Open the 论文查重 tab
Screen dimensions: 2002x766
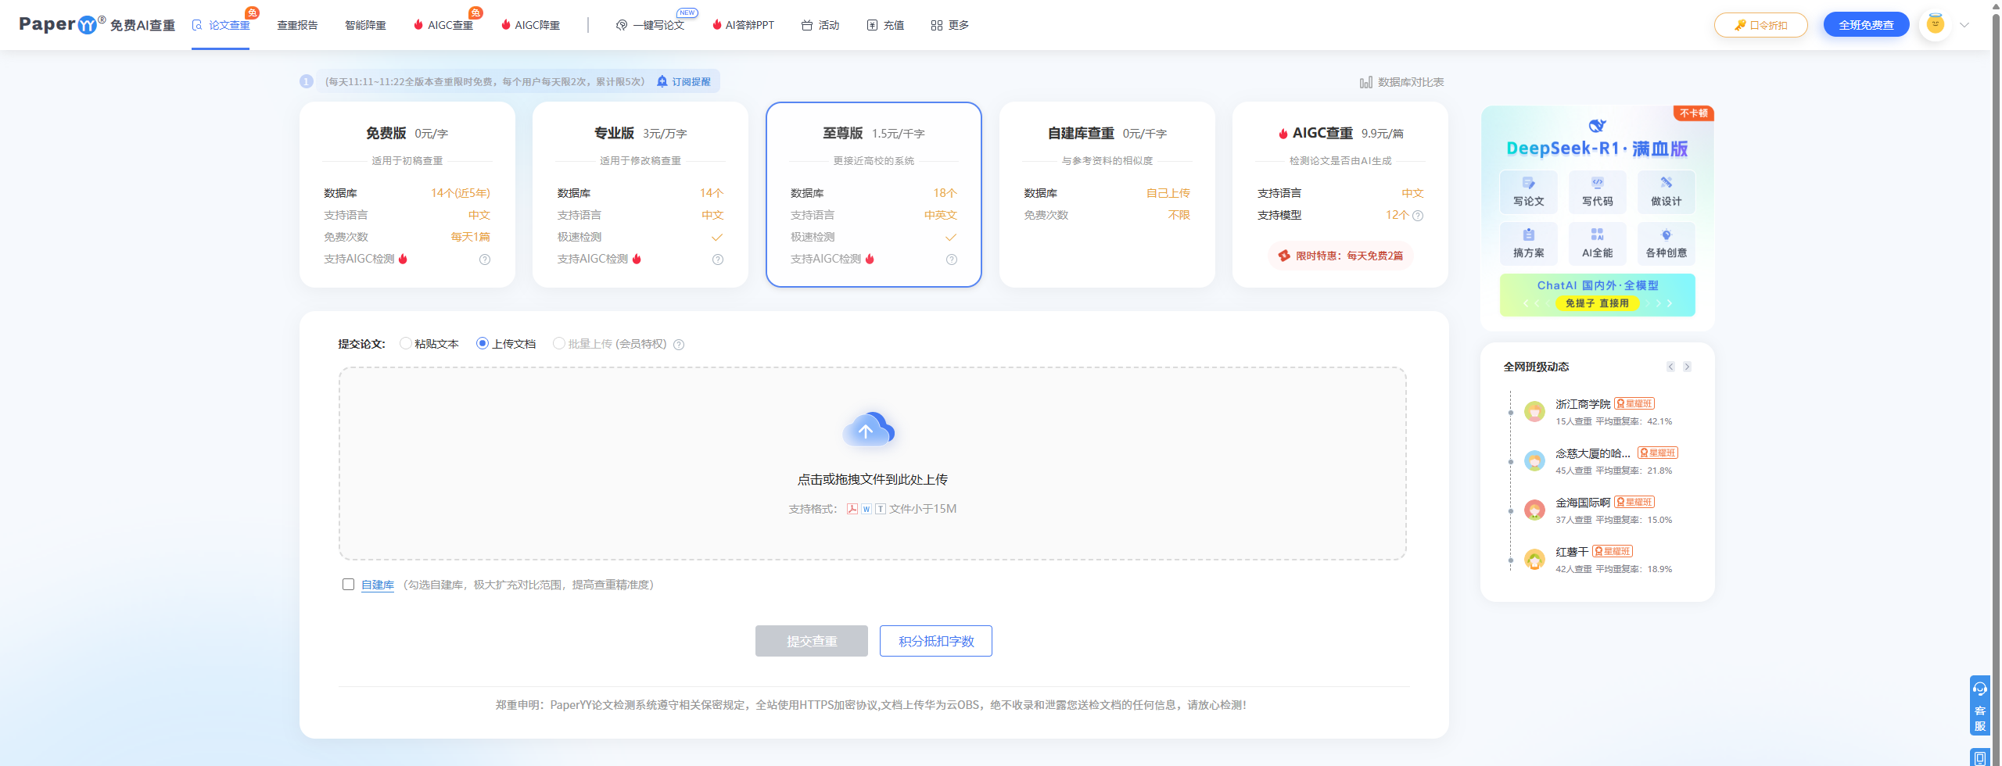[x=221, y=25]
